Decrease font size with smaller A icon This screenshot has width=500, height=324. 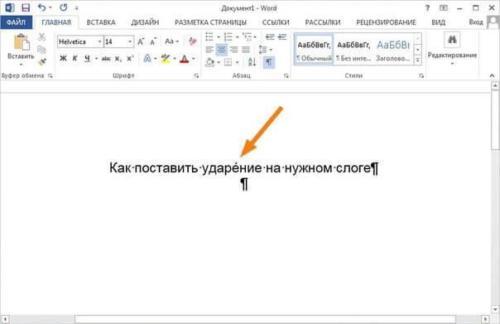coord(153,41)
